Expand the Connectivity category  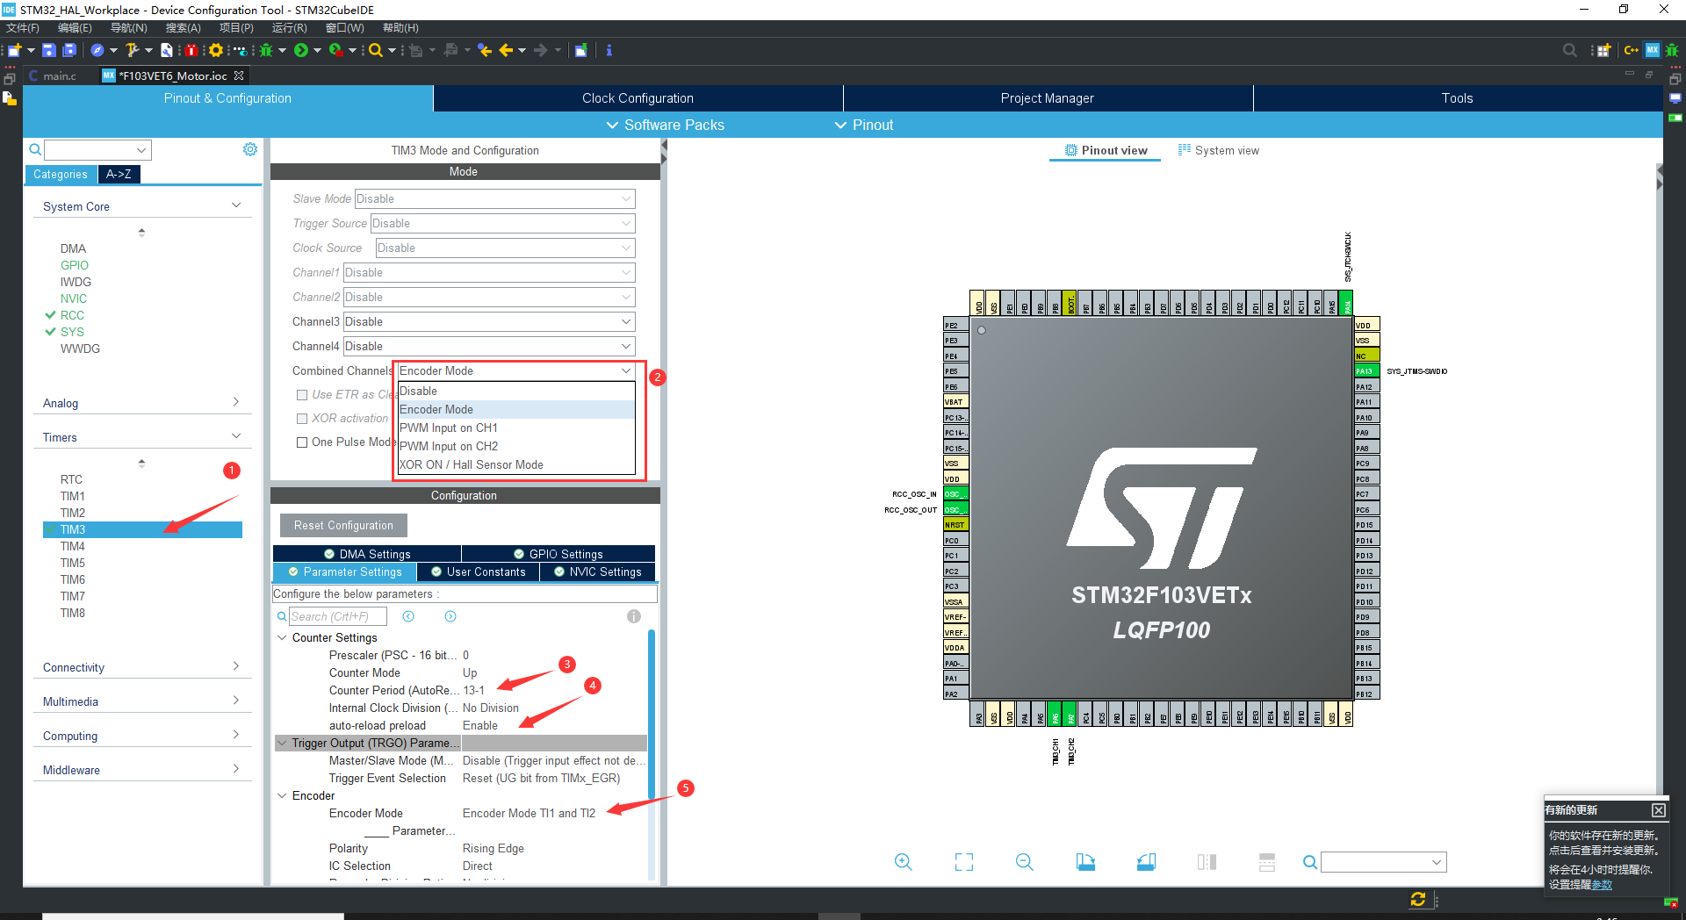click(x=141, y=667)
